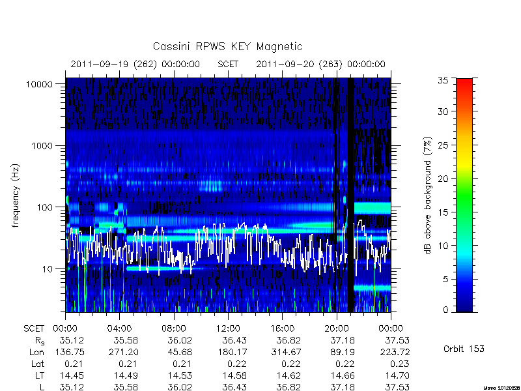Image resolution: width=521 pixels, height=391 pixels.
Task: Click the L row value 37.53
Action: 397,387
